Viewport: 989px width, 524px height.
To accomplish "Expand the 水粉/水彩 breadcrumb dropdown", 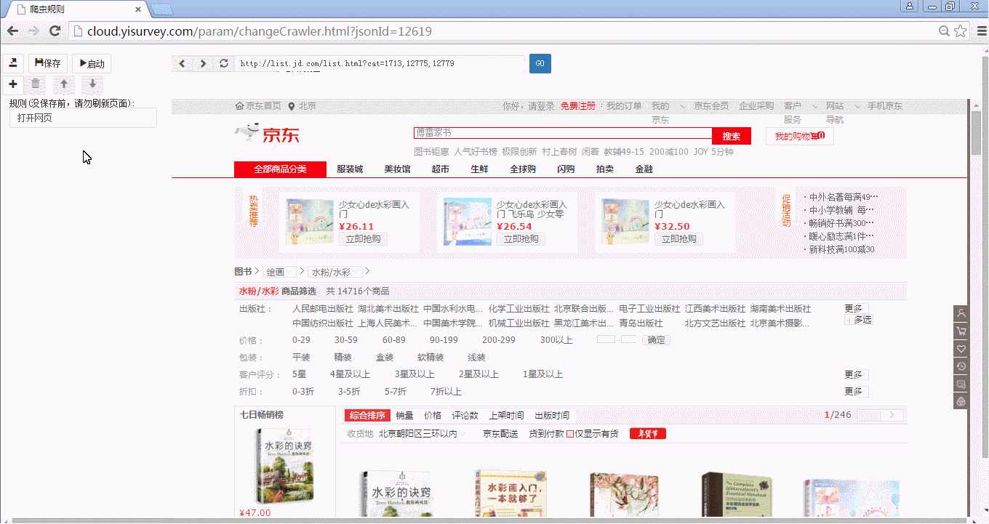I will 335,272.
